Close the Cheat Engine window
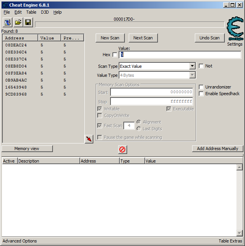245x246 pixels. tap(240, 5)
